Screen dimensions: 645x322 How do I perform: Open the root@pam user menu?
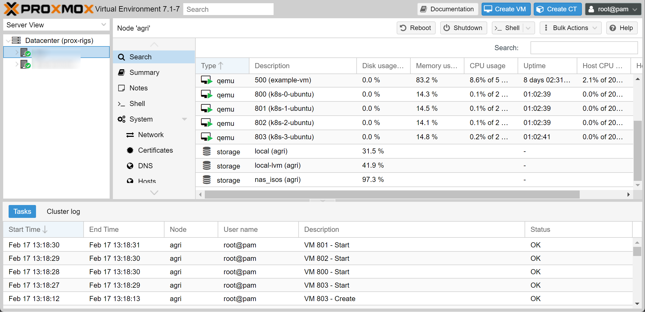point(613,9)
